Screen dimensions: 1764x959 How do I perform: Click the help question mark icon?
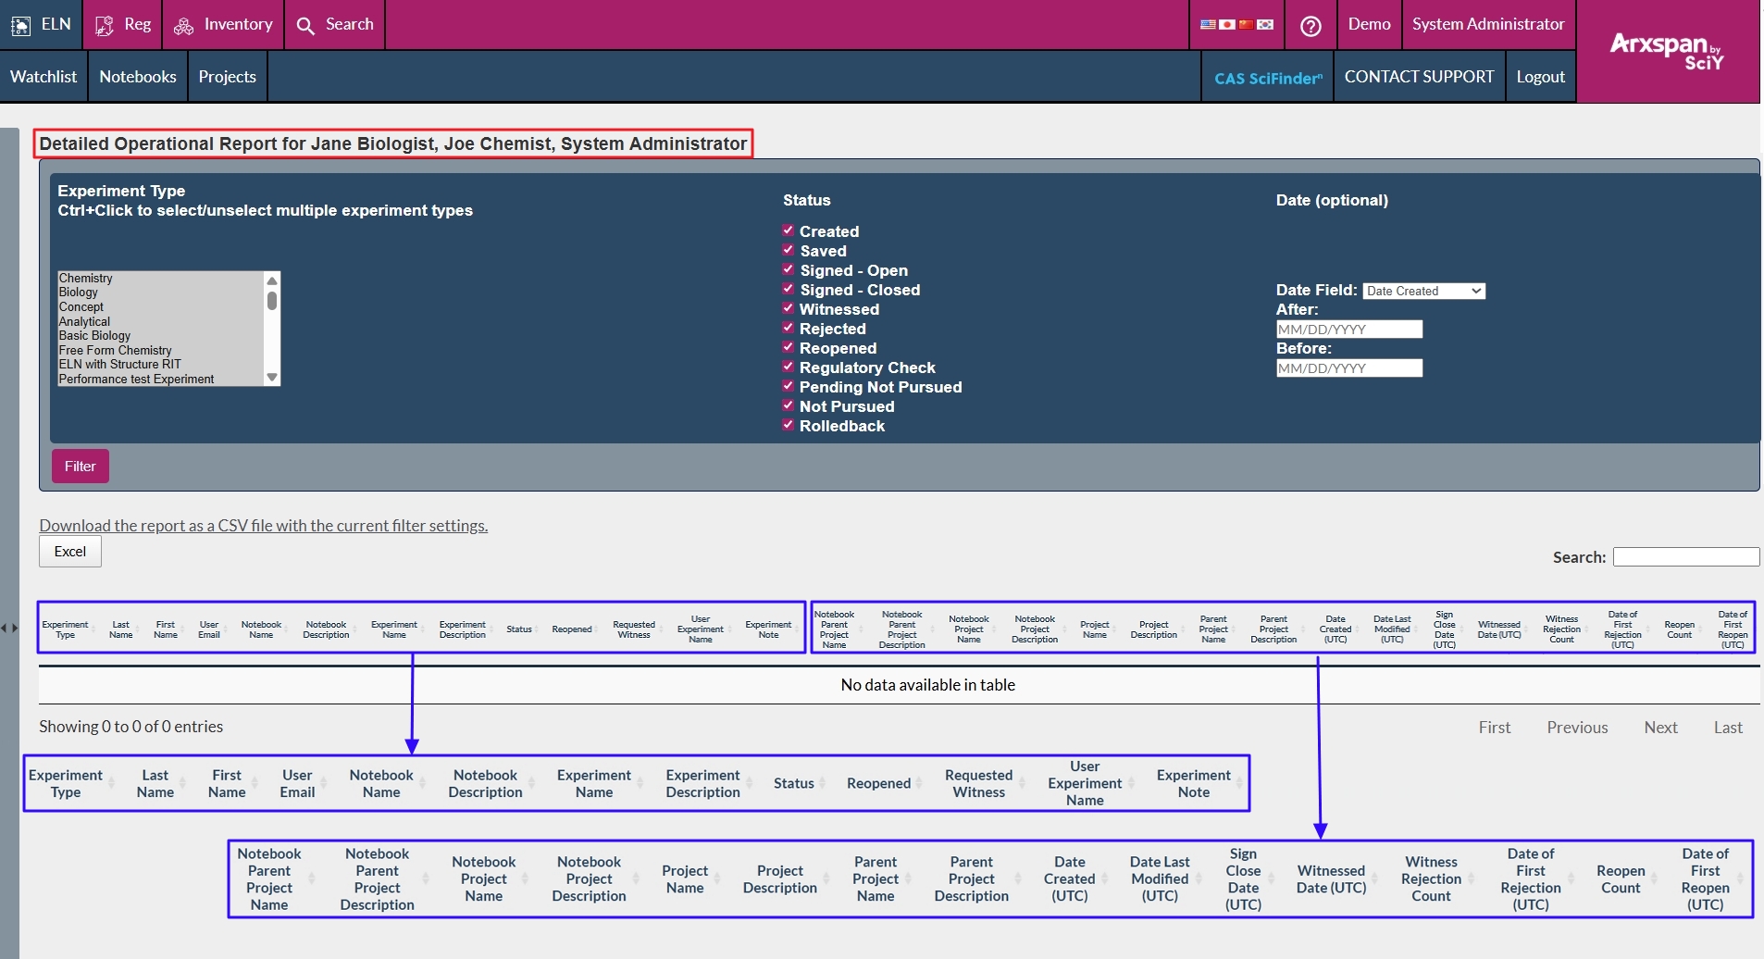tap(1311, 26)
